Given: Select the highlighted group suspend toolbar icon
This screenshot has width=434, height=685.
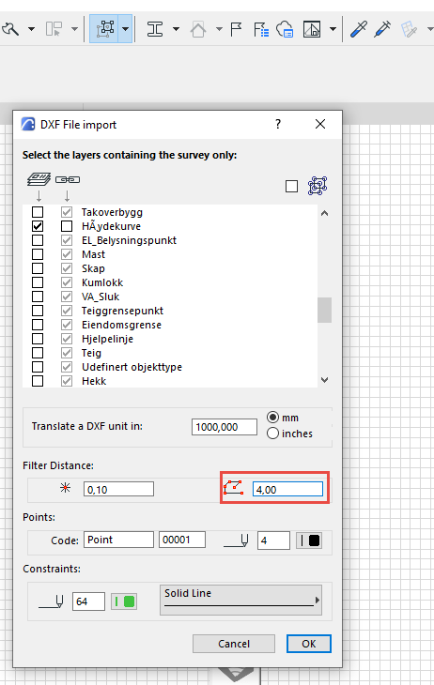Looking at the screenshot, I should 104,29.
